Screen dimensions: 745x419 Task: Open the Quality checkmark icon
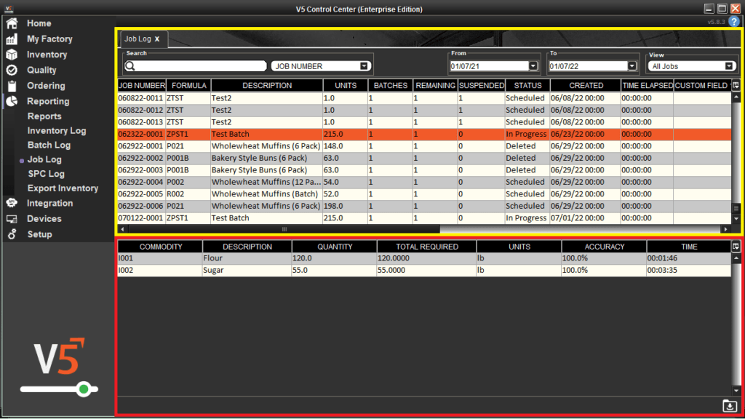(11, 70)
